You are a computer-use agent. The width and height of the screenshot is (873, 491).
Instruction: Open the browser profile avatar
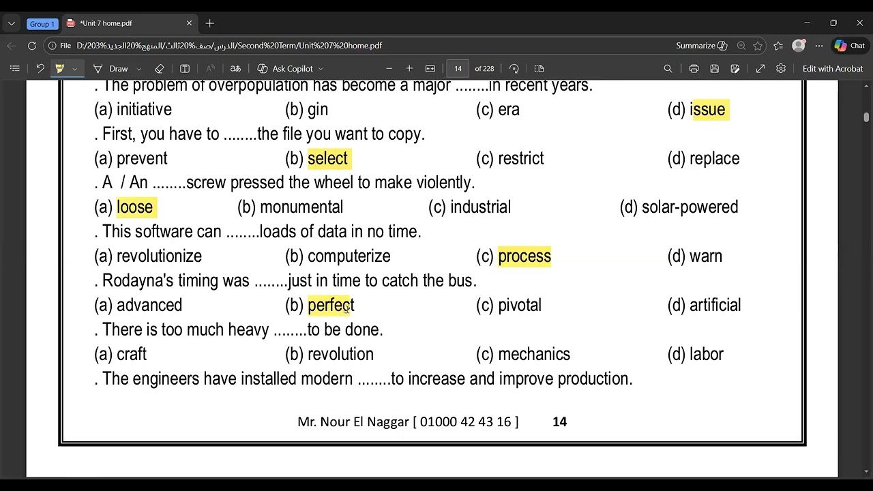point(799,46)
